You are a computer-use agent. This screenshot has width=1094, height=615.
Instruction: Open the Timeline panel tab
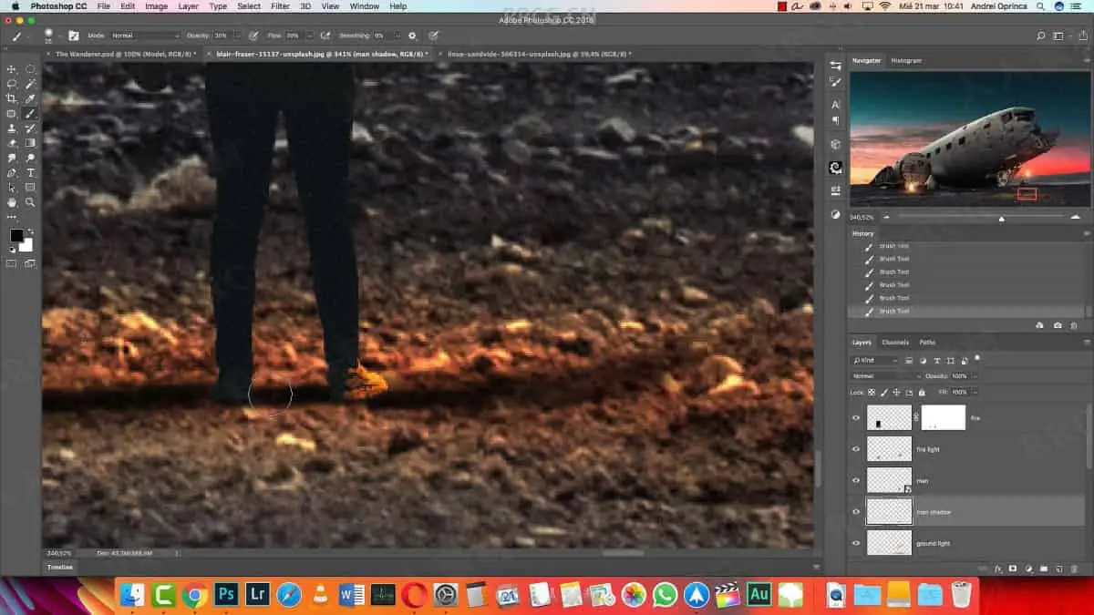pos(60,567)
